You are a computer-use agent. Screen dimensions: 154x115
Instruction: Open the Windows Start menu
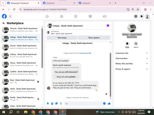tap(4, 112)
